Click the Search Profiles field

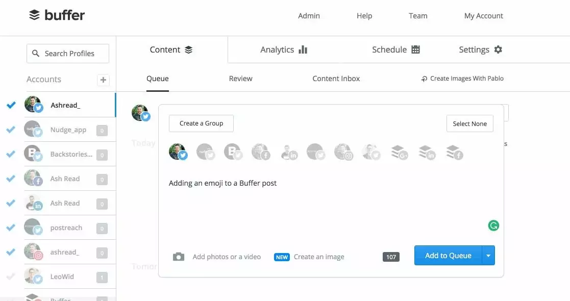pos(68,54)
